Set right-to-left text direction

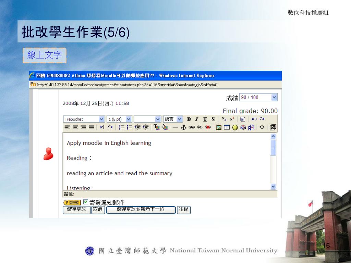[110, 127]
